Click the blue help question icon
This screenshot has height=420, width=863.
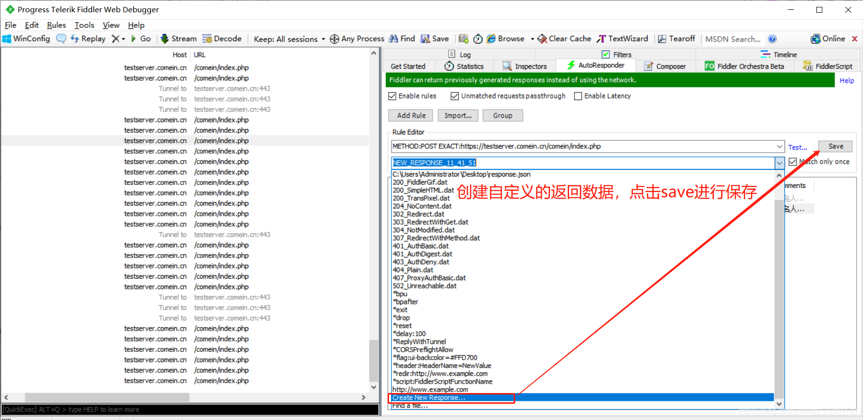pos(772,39)
